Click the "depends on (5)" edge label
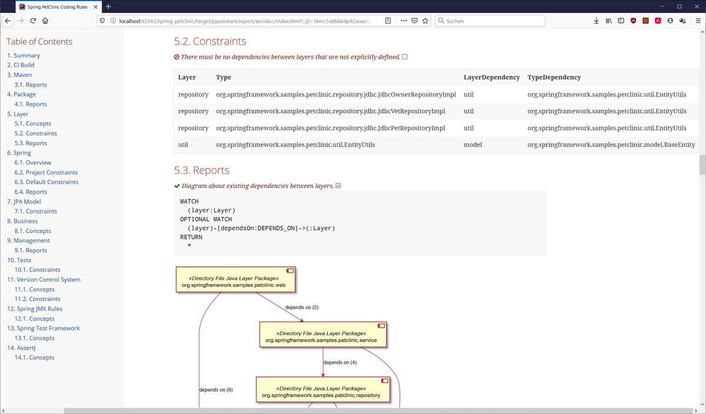Image resolution: width=706 pixels, height=414 pixels. [x=302, y=307]
